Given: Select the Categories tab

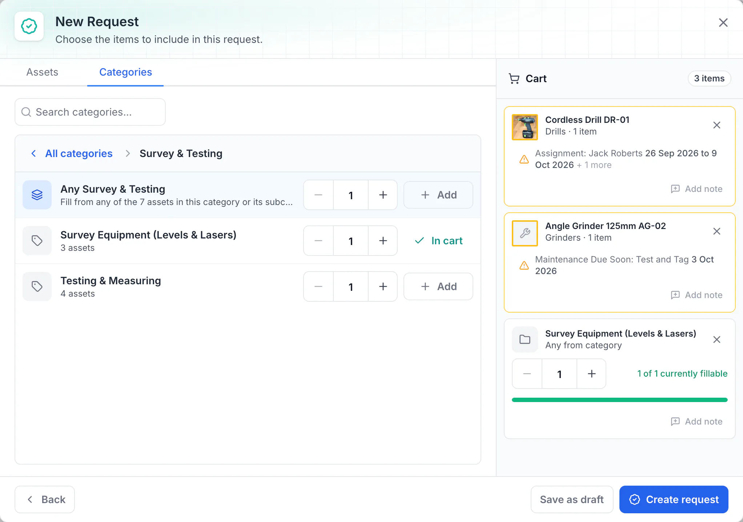Looking at the screenshot, I should pos(125,72).
